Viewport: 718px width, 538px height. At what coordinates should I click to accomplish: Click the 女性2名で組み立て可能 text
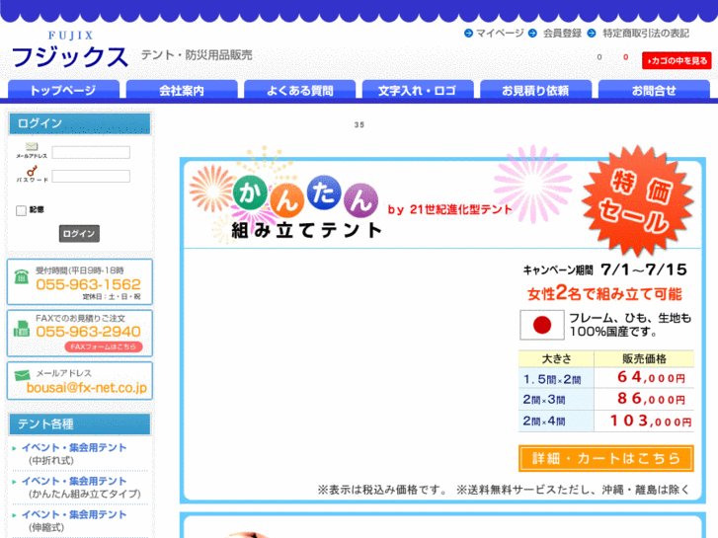coord(604,293)
